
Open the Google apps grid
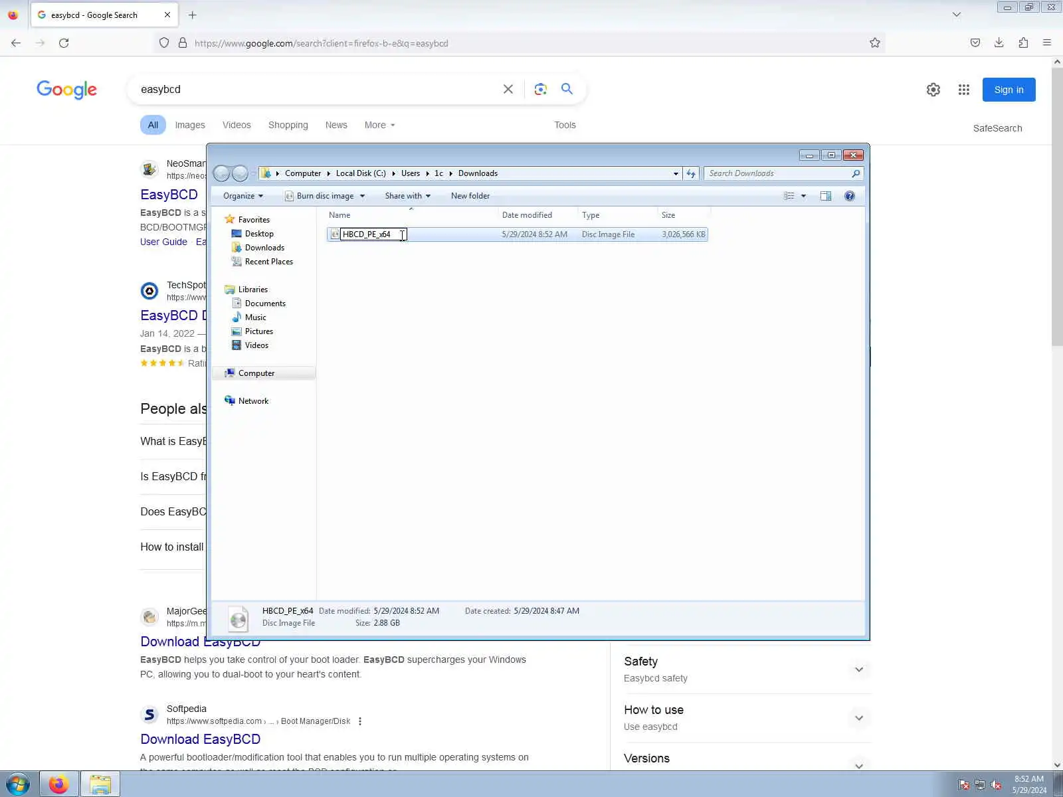pyautogui.click(x=964, y=90)
